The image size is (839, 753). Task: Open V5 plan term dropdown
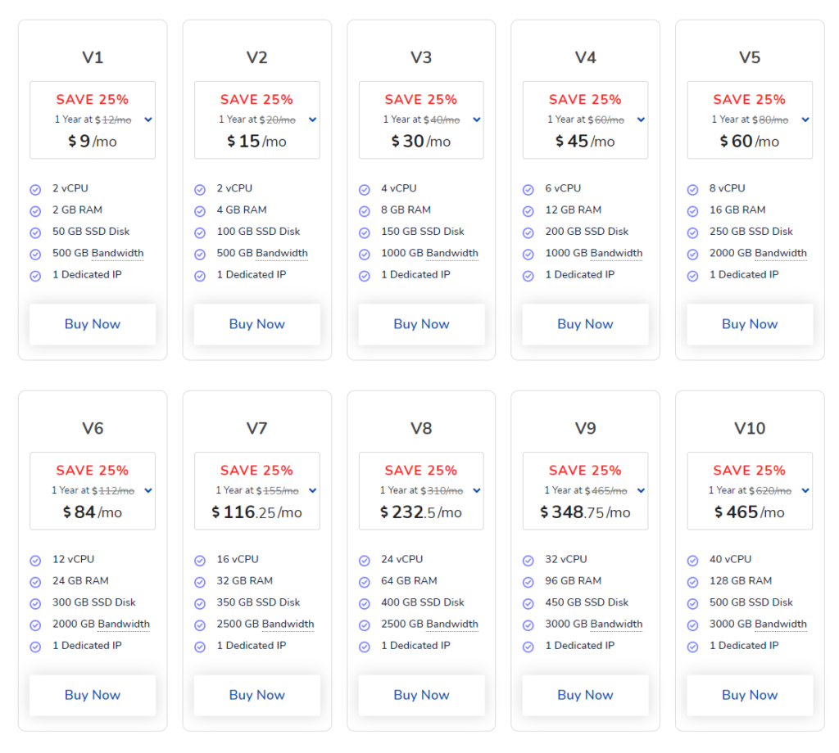(805, 119)
